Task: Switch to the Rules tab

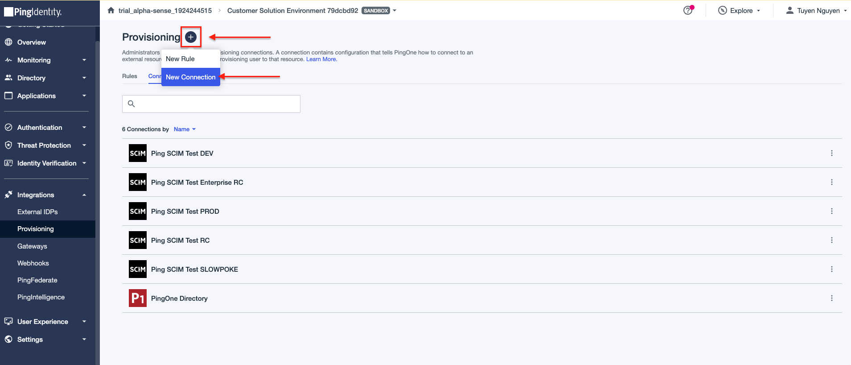Action: 130,76
